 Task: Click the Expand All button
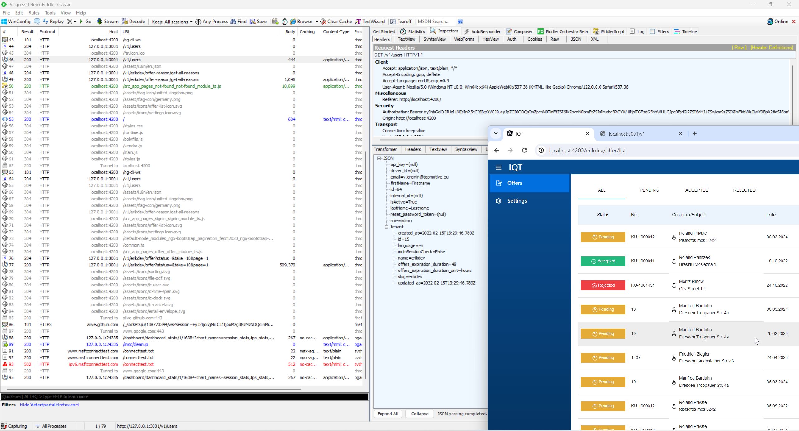[x=388, y=414]
